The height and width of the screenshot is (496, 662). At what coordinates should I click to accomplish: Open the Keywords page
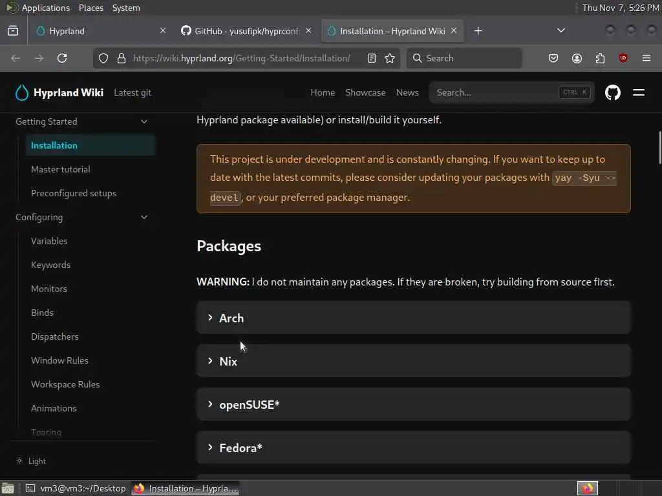(50, 265)
